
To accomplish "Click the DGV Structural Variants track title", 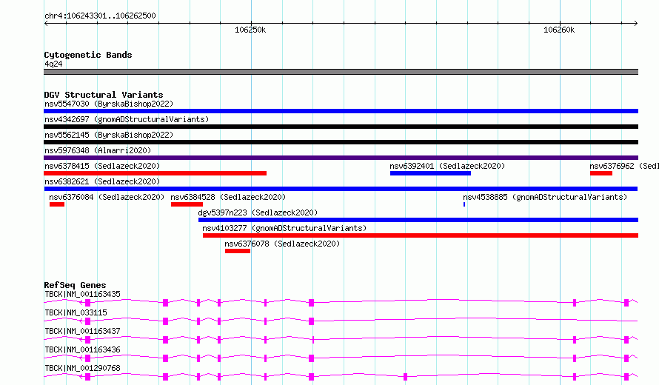I will pos(104,95).
